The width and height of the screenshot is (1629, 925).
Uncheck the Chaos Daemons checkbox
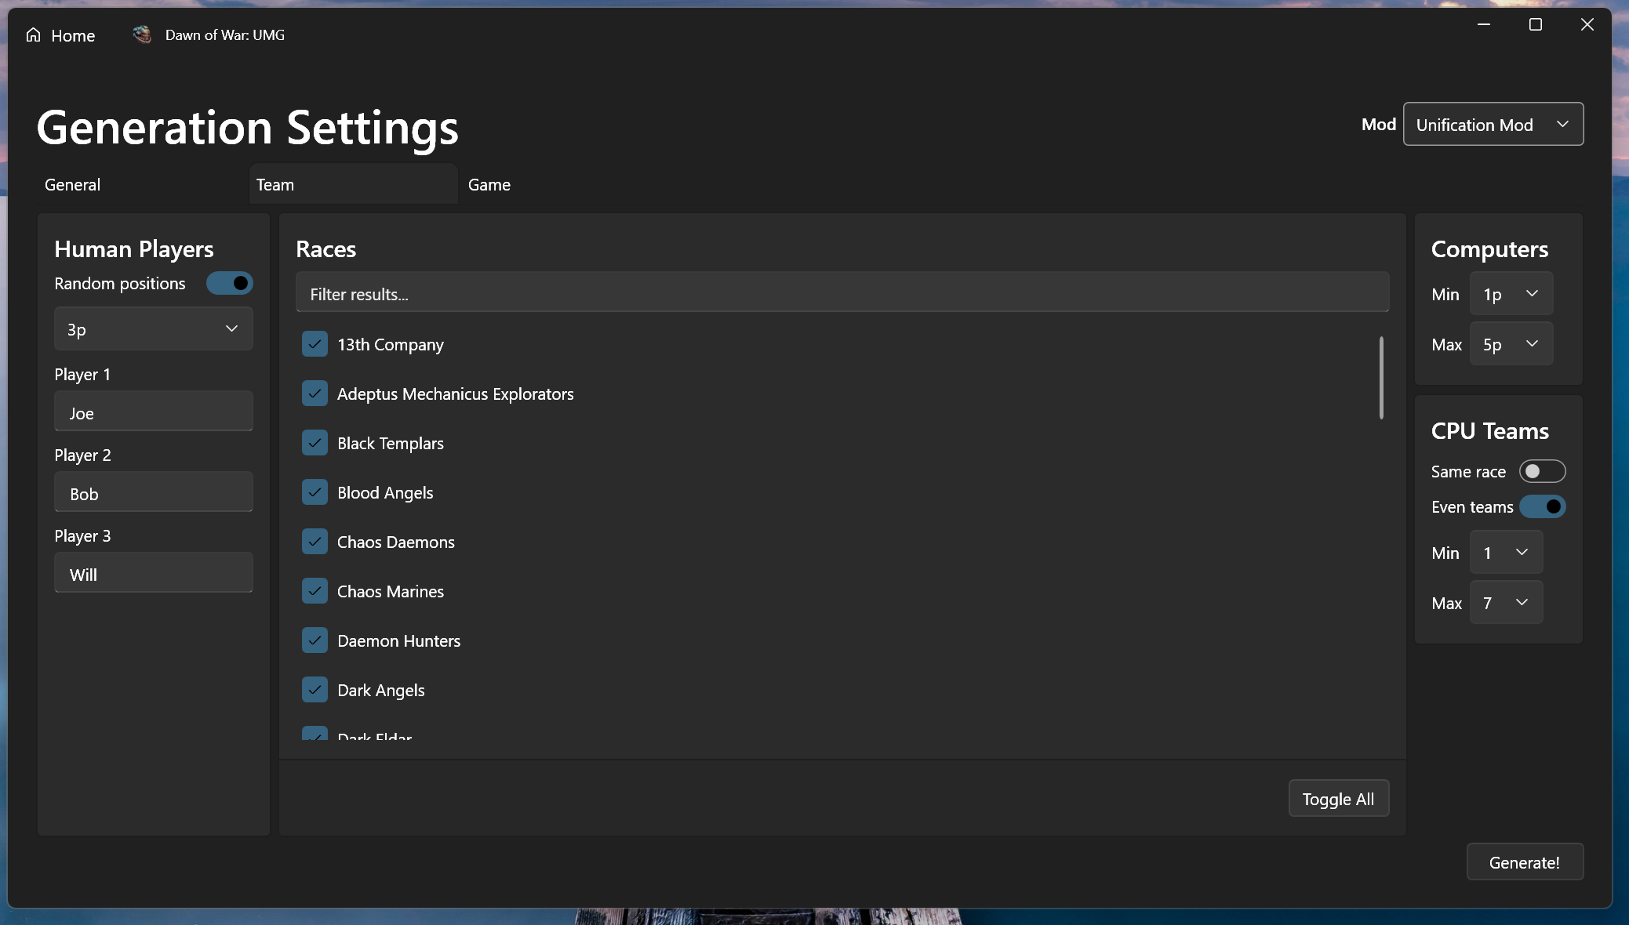[x=315, y=542]
